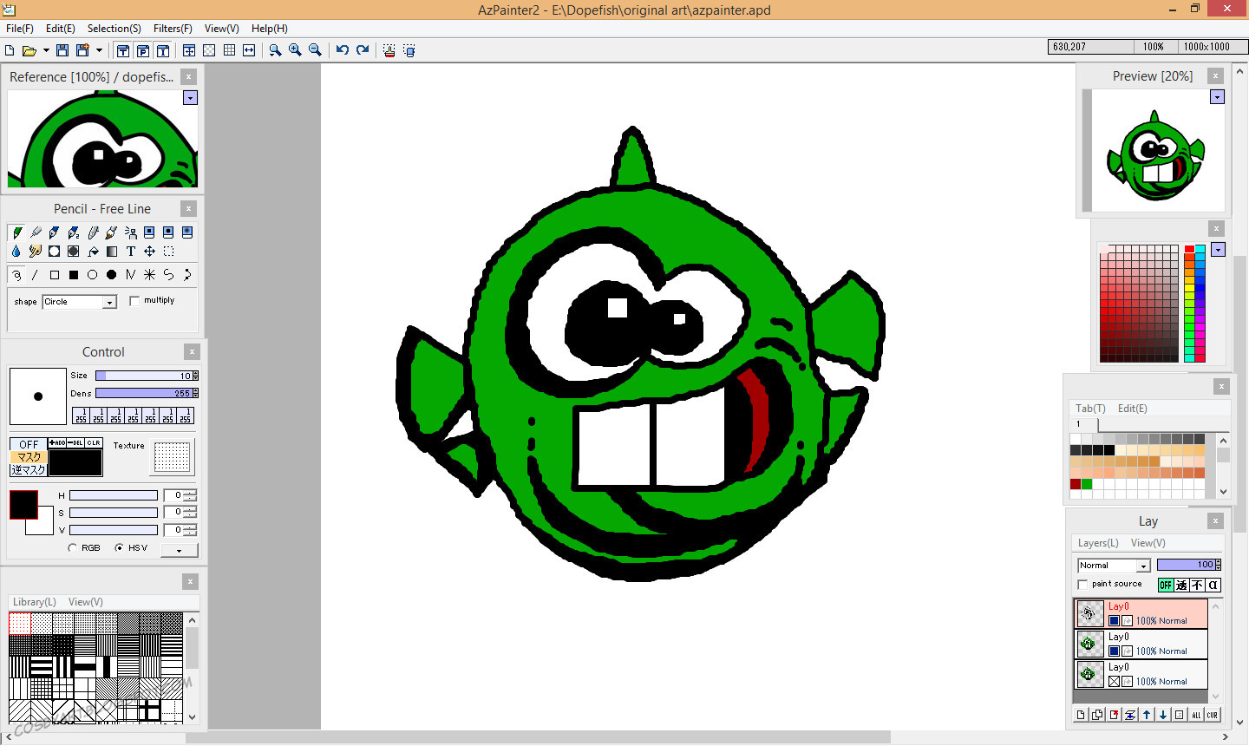Click the Open folder toolbar icon
This screenshot has width=1249, height=746.
29,50
